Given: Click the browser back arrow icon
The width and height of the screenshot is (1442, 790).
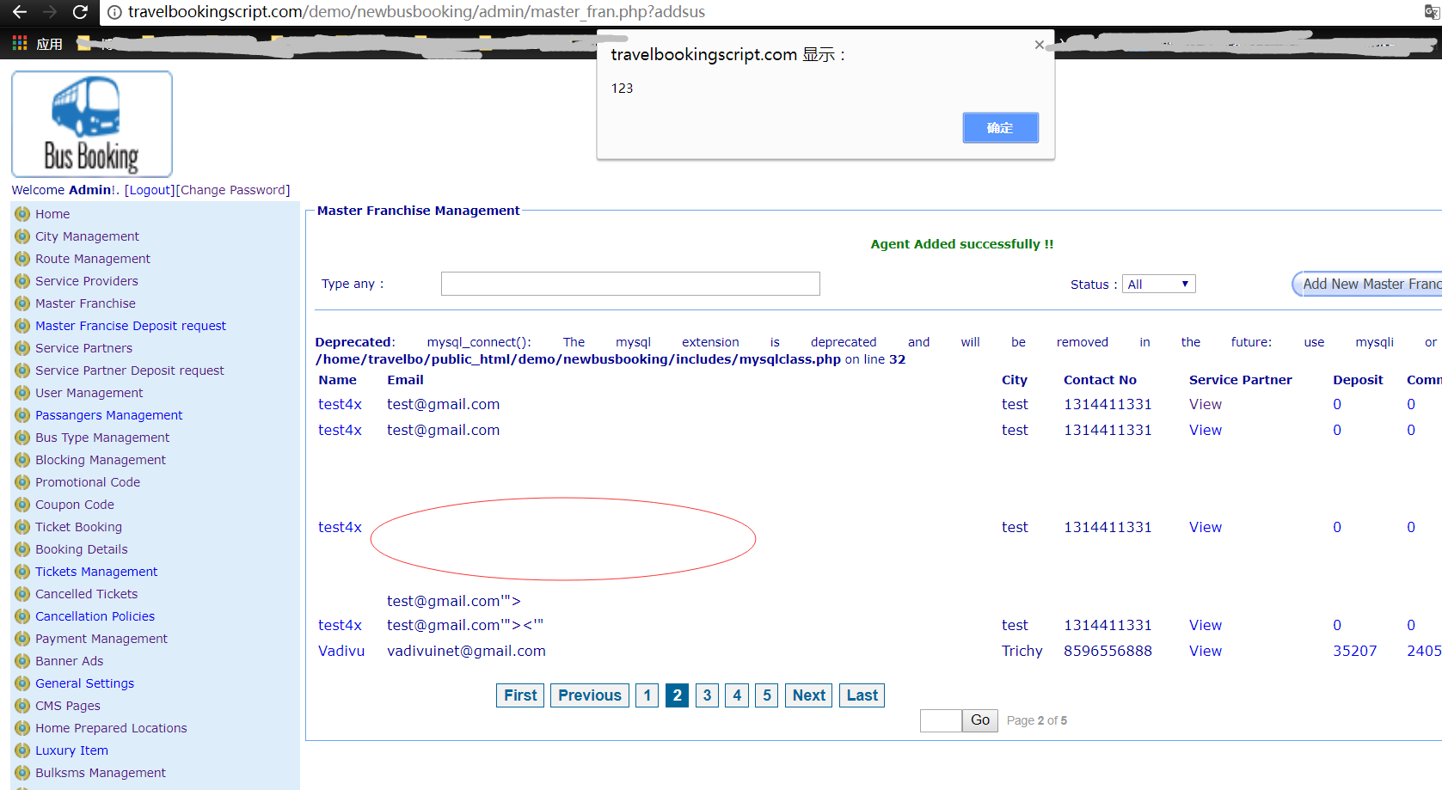Looking at the screenshot, I should [x=20, y=12].
